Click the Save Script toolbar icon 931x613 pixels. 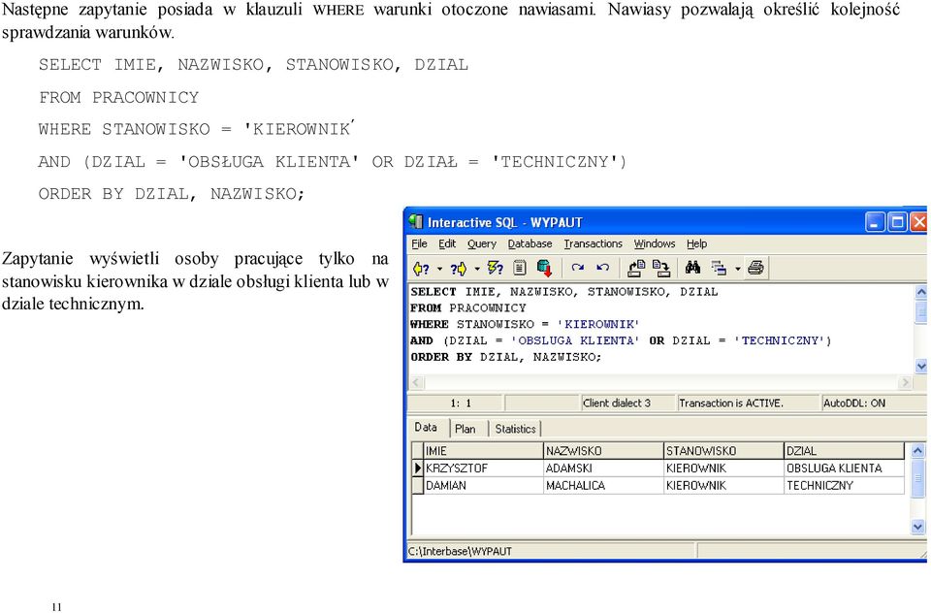click(661, 269)
